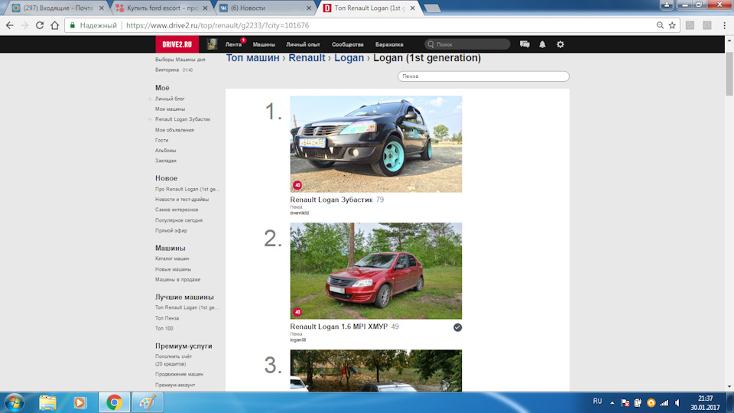Open the DRIVE2.RU logo home link

(177, 44)
